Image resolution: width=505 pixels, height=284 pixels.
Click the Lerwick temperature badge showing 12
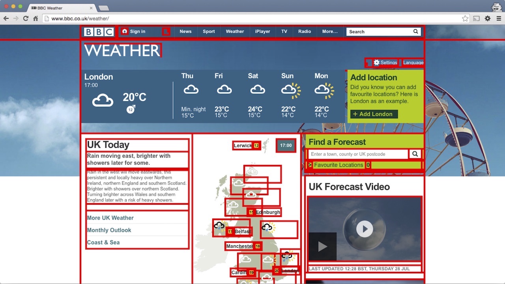[x=256, y=146]
